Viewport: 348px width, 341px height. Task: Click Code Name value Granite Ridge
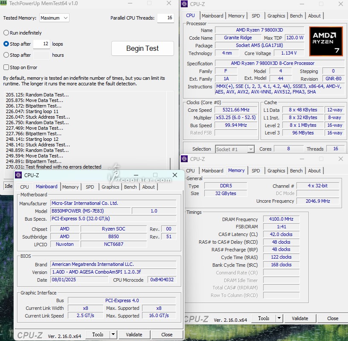point(238,38)
